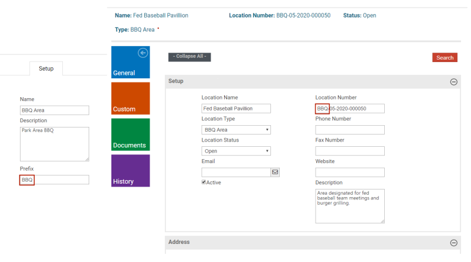Image resolution: width=471 pixels, height=262 pixels.
Task: Collapse the Address section with minus icon
Action: point(453,243)
